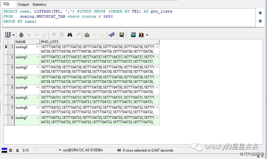Click the linked query tree icon

coord(111,35)
